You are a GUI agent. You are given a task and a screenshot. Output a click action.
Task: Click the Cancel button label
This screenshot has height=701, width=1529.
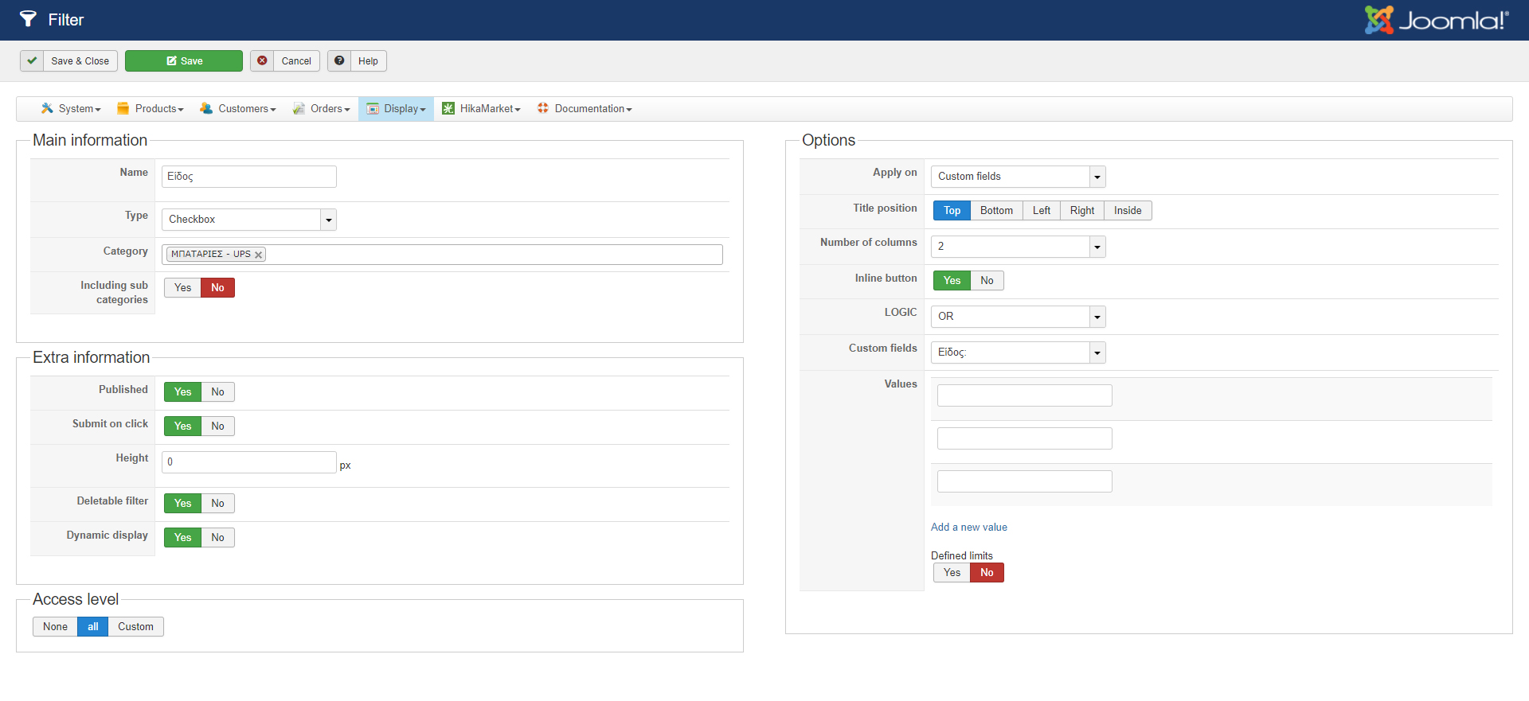point(296,60)
